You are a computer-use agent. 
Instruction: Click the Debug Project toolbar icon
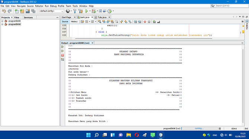click(x=94, y=11)
